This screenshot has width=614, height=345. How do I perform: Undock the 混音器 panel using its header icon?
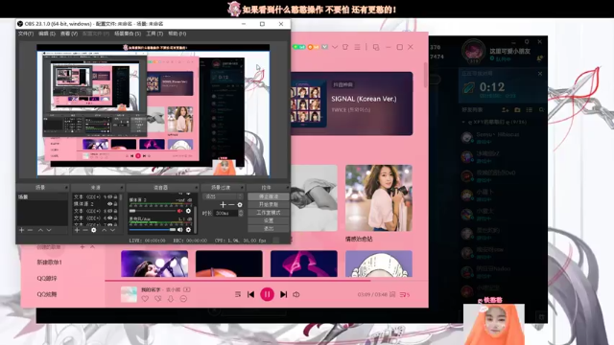click(196, 188)
